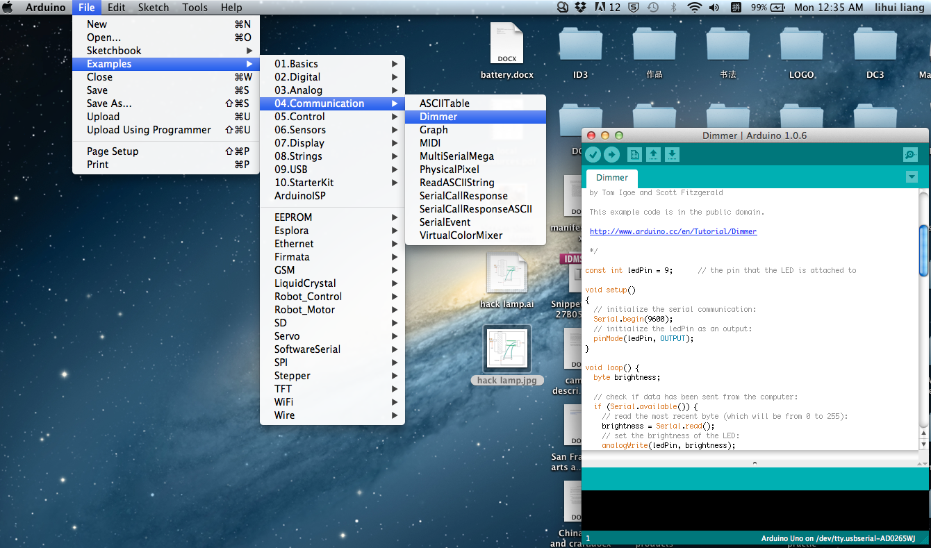
Task: Select the DC3 desktop folder
Action: tap(875, 52)
